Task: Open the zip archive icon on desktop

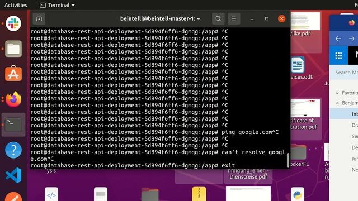Action: pos(199,194)
